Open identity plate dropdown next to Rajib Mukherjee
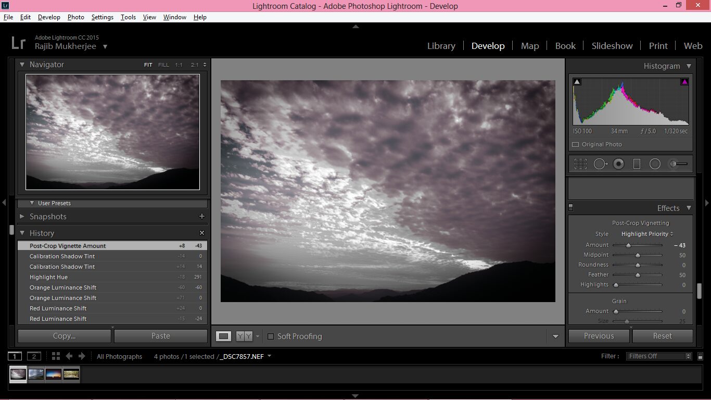Screen dimensions: 711x400 [x=105, y=46]
